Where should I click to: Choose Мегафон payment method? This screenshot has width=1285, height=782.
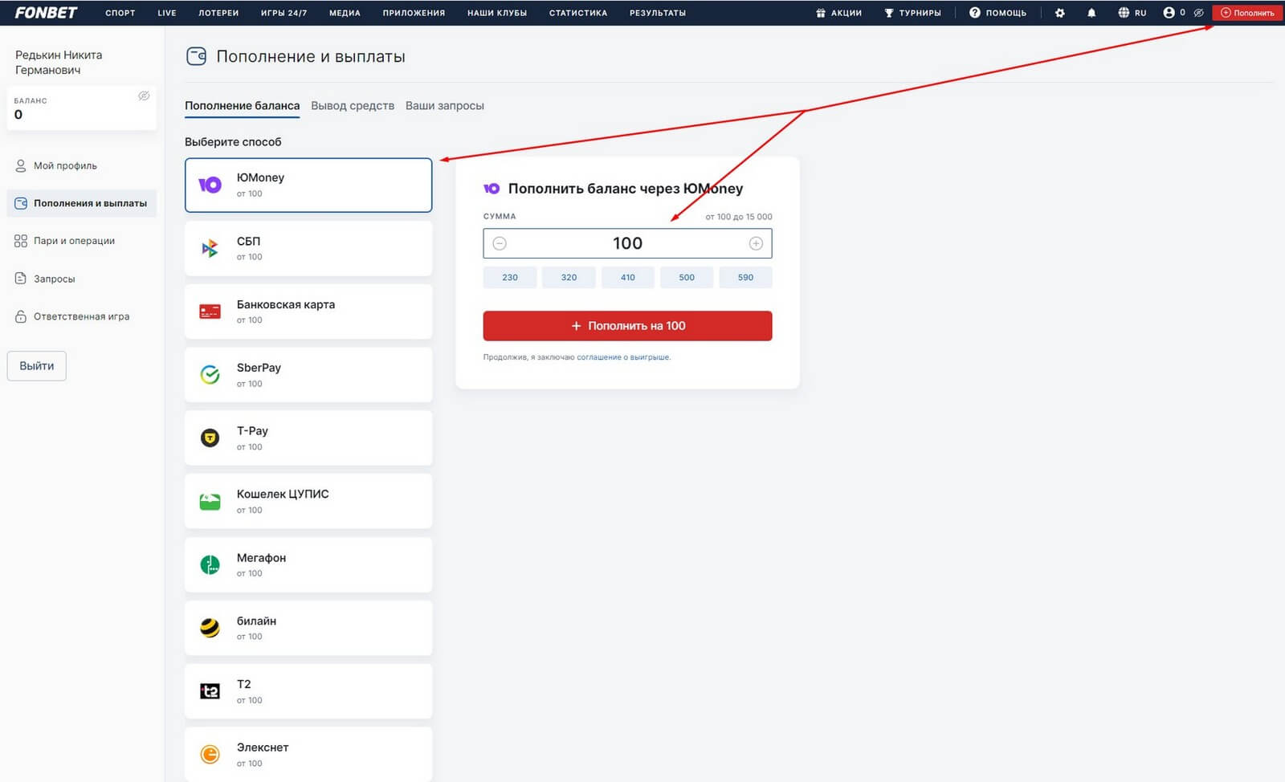pyautogui.click(x=308, y=564)
